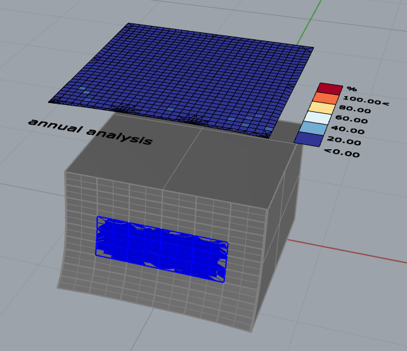Select the 'annual analysis' title text
The height and width of the screenshot is (351, 407).
90,132
